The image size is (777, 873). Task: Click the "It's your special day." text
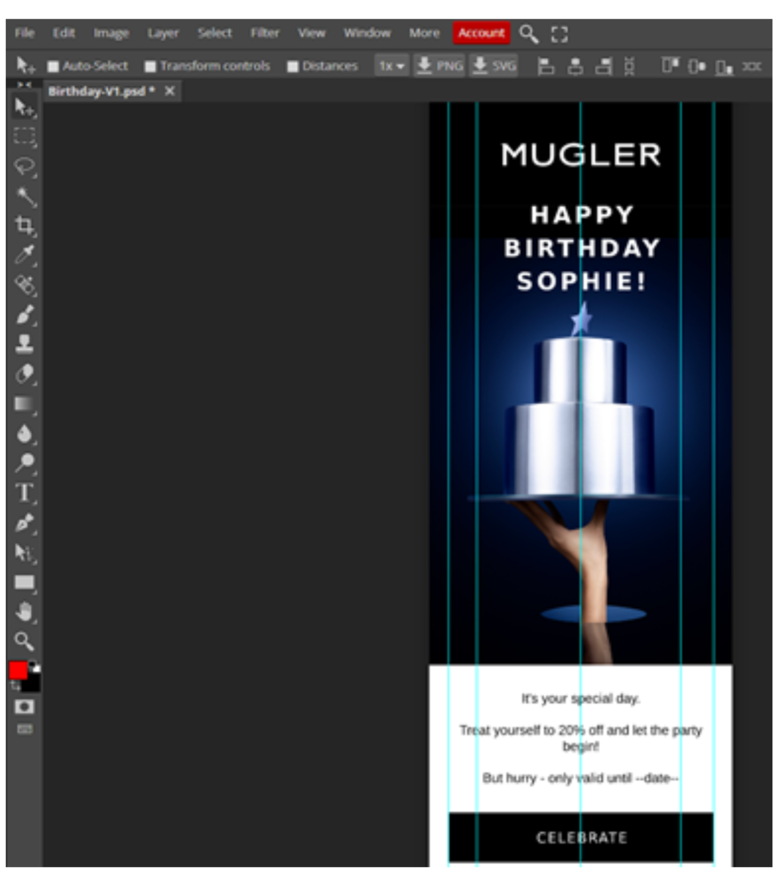581,699
